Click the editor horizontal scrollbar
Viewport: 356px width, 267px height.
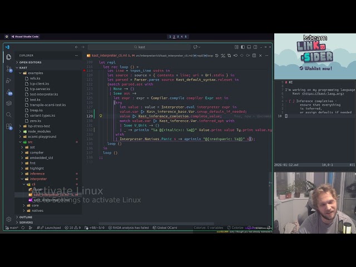(x=156, y=224)
